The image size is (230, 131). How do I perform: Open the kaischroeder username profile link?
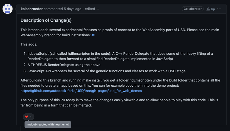coord(32,9)
